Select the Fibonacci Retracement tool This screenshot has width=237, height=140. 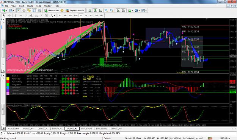(36, 15)
